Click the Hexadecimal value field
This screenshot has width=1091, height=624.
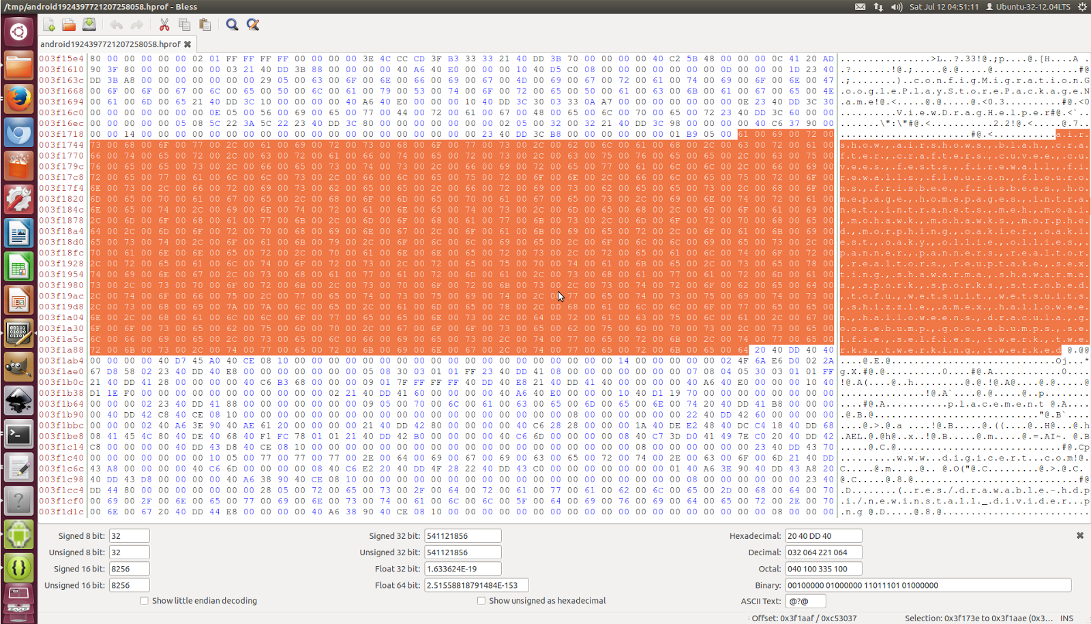[824, 536]
